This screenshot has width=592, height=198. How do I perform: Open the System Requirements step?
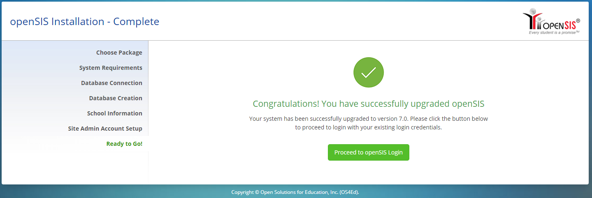111,68
